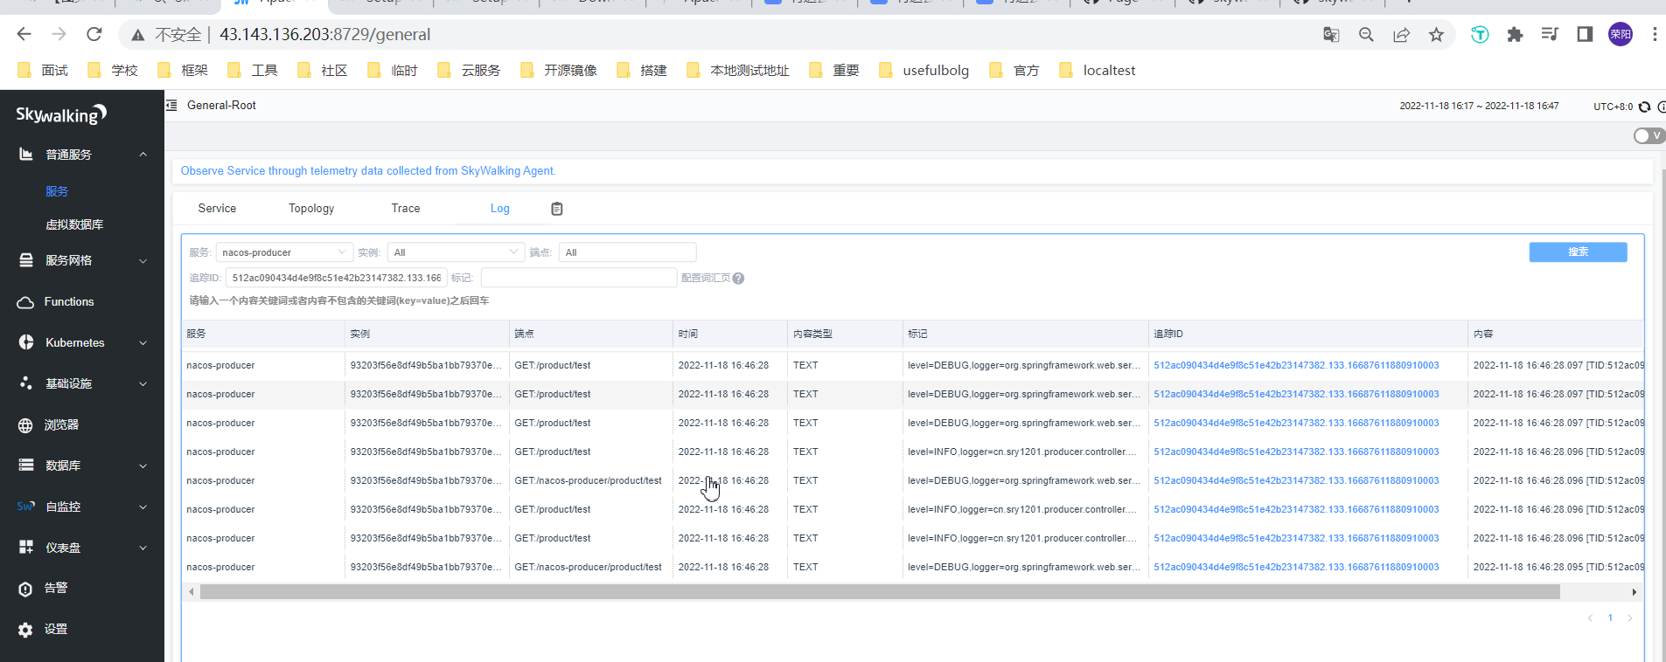1666x662 pixels.
Task: Click the horizontal scrollbar under the log table
Action: pyautogui.click(x=880, y=592)
